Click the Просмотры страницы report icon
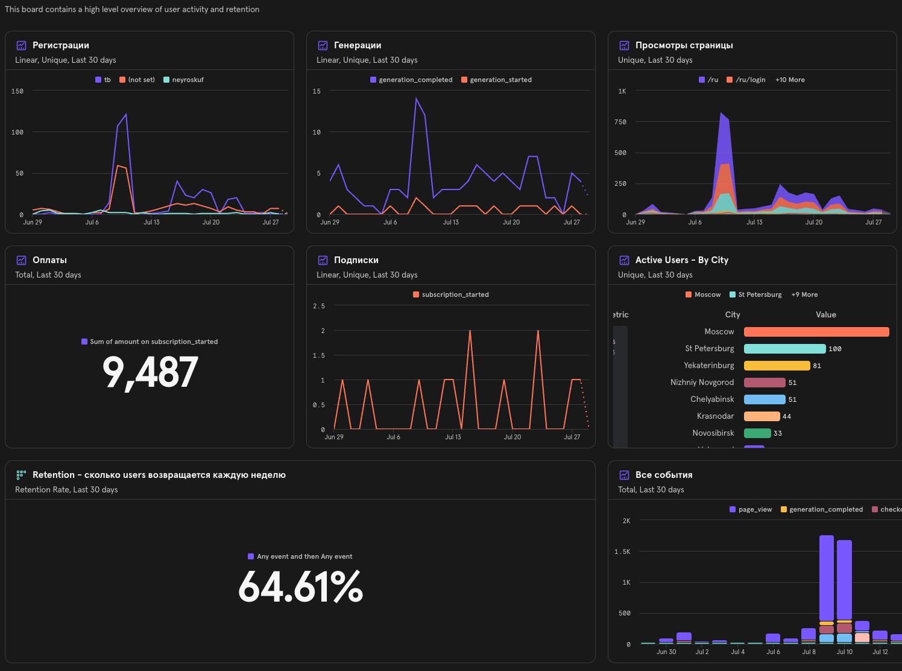902x671 pixels. 624,45
